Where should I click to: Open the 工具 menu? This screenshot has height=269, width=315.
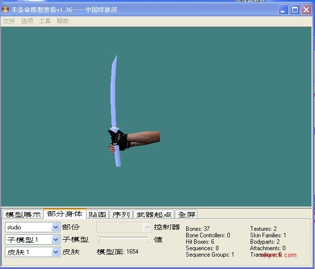[x=45, y=21]
